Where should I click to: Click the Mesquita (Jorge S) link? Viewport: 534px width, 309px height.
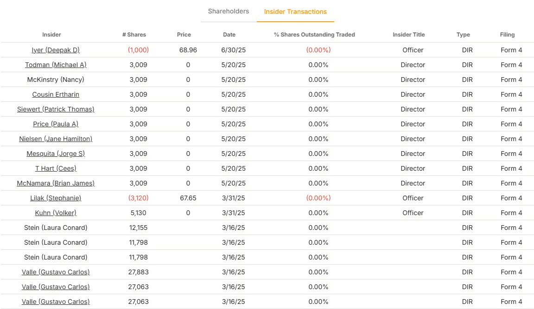coord(56,154)
